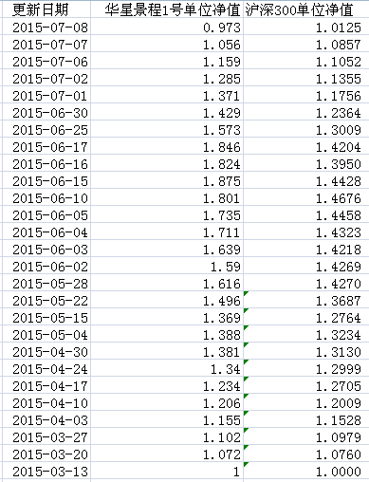Select the cell containing 0.973
369x482 pixels.
pyautogui.click(x=167, y=27)
